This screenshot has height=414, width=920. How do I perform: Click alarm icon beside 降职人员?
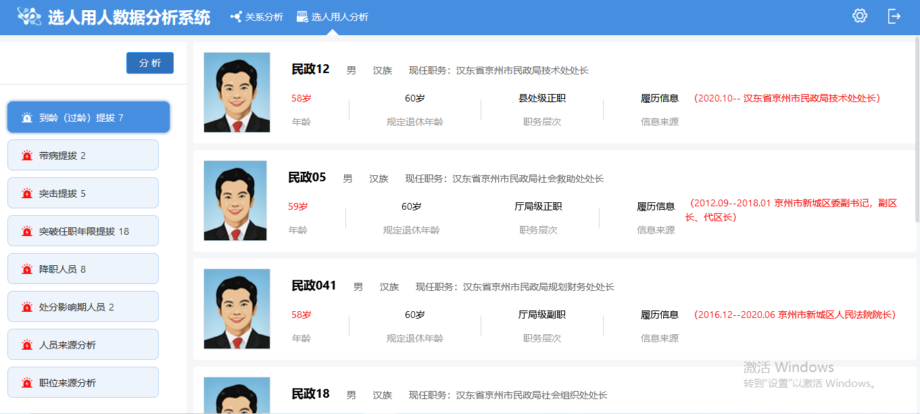(27, 269)
